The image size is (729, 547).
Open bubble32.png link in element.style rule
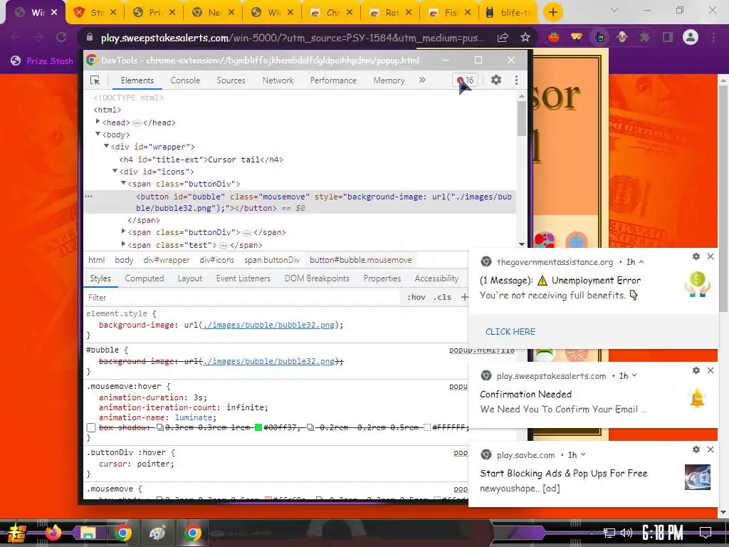click(268, 325)
